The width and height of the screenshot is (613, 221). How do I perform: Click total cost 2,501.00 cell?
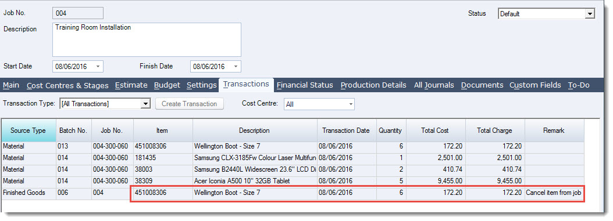pyautogui.click(x=436, y=158)
